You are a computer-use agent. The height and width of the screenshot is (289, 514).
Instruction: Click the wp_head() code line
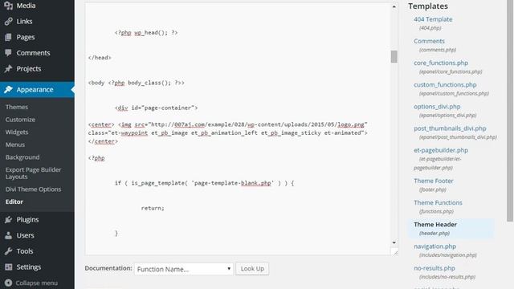[x=146, y=33]
